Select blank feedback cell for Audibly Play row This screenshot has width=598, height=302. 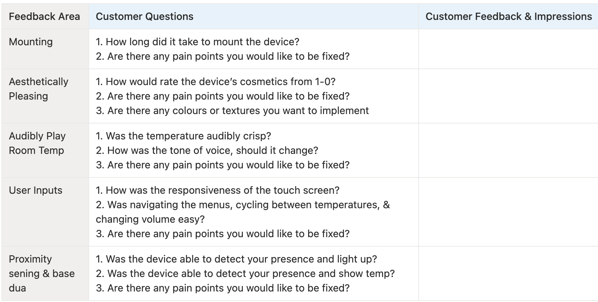click(508, 150)
